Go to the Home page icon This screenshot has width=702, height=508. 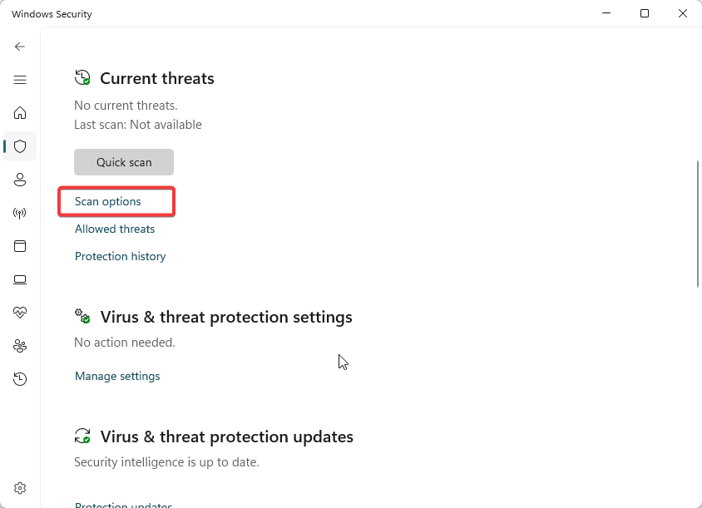point(20,113)
